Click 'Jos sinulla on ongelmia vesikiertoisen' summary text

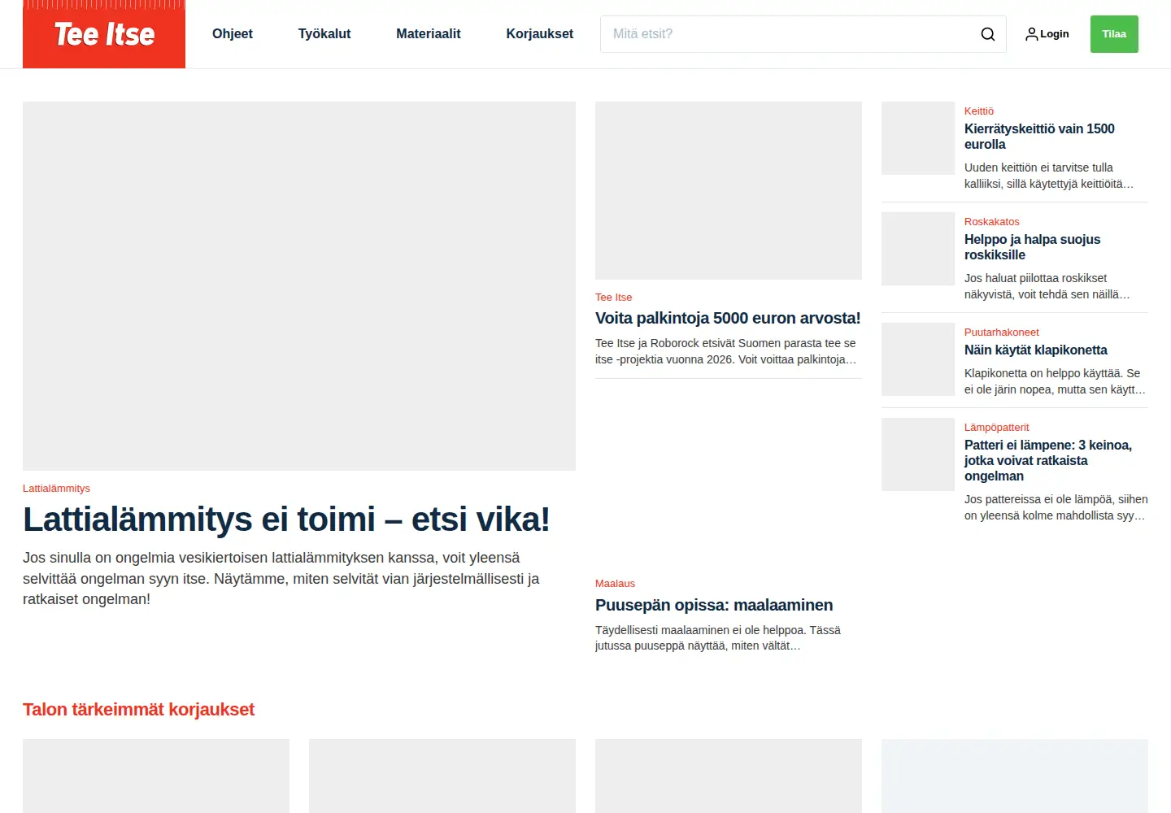click(x=281, y=579)
